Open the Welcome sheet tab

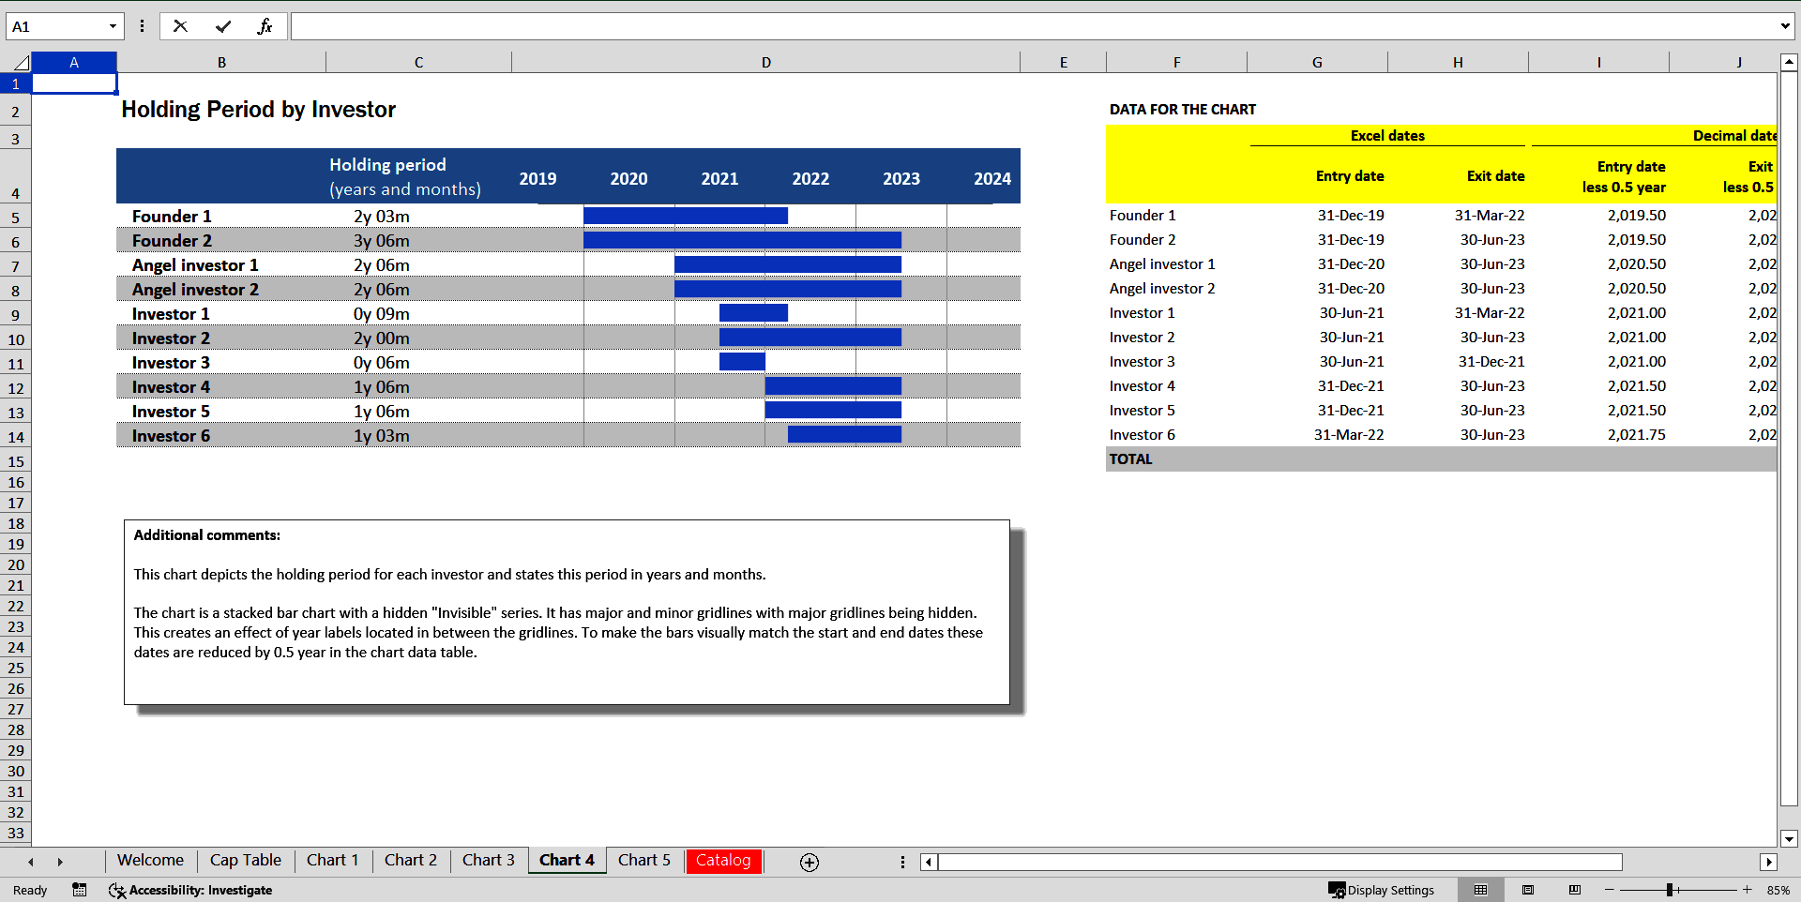coord(150,861)
